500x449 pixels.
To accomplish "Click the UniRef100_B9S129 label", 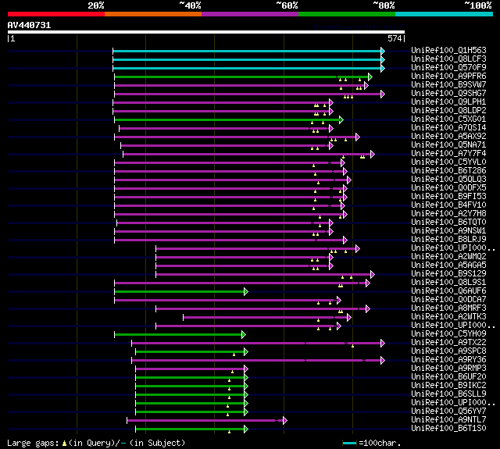I will pos(448,274).
